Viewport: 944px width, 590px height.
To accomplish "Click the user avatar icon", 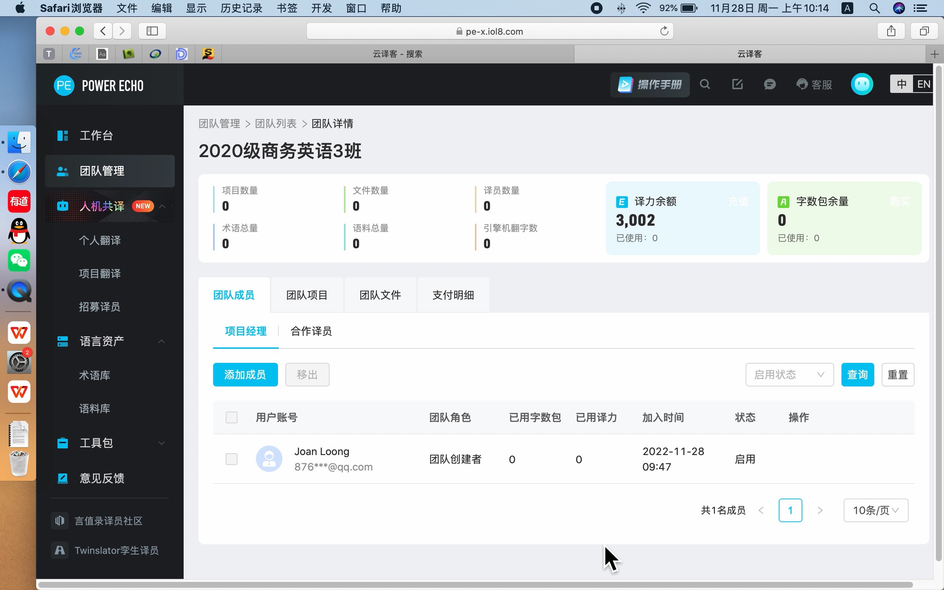I will point(863,84).
